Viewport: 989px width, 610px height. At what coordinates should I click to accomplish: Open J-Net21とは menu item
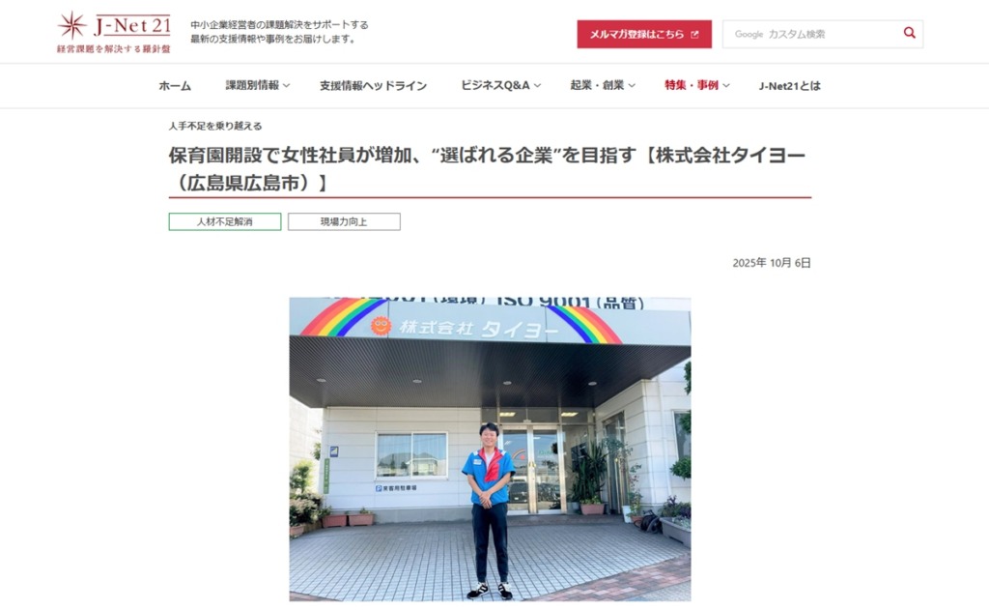pyautogui.click(x=790, y=85)
